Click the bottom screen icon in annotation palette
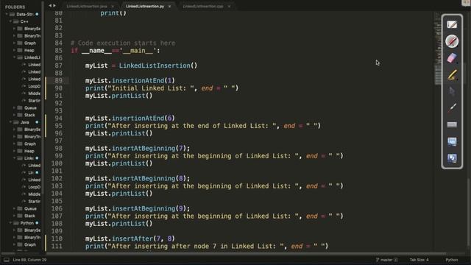This screenshot has height=265, width=471. (452, 158)
